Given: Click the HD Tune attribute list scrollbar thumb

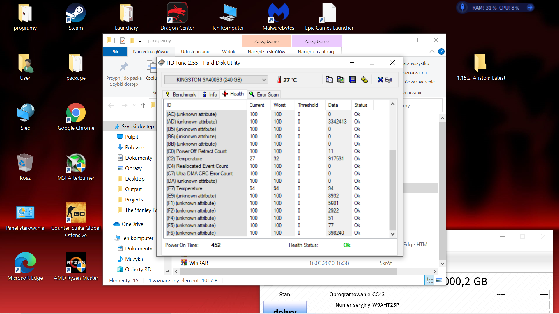Looking at the screenshot, I should pos(392,190).
